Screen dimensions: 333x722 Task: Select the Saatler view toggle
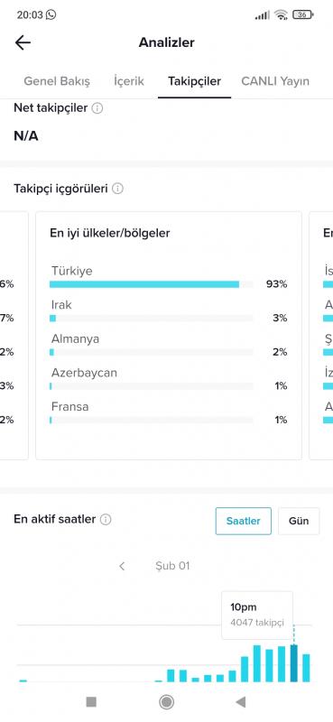click(x=243, y=522)
